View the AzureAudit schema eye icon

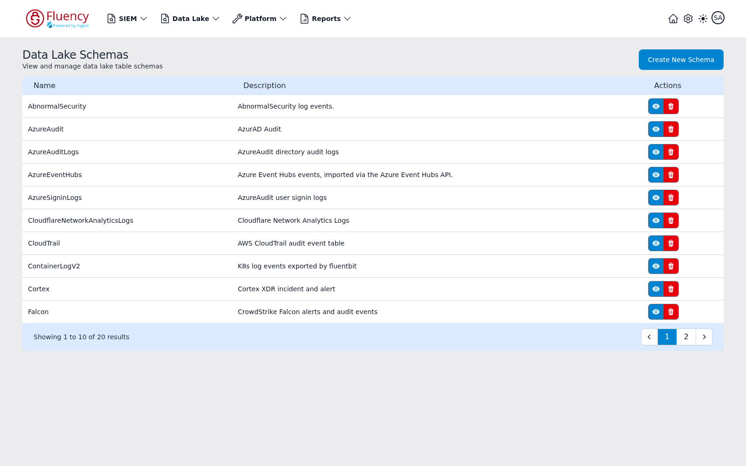pyautogui.click(x=656, y=129)
